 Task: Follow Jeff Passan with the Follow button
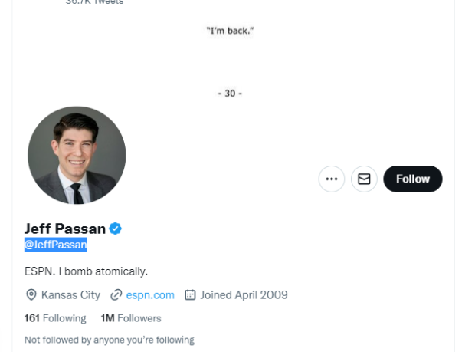point(412,179)
